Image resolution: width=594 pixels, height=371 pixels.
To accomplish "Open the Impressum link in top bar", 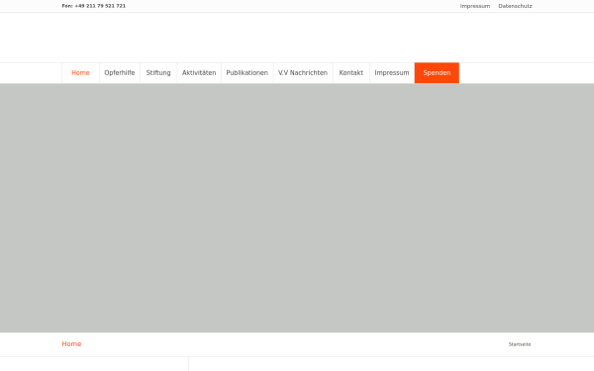I will 475,6.
